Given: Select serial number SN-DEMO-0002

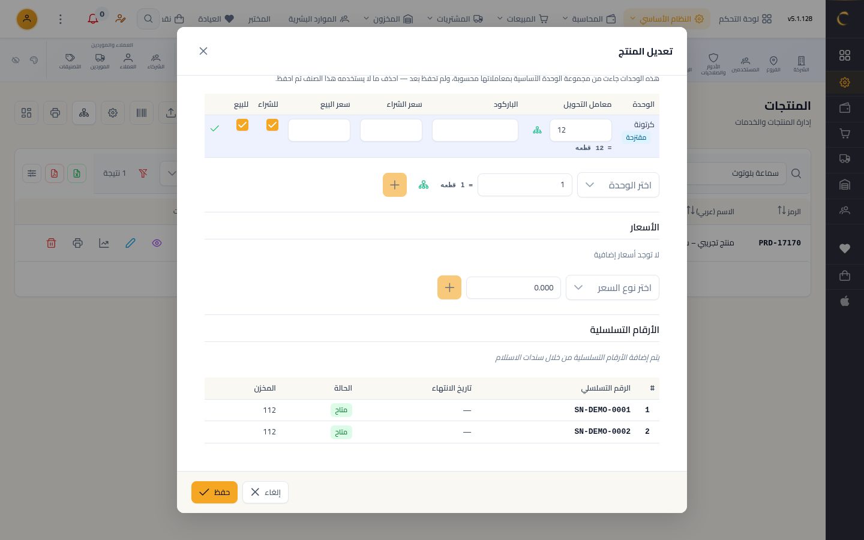Looking at the screenshot, I should [602, 431].
